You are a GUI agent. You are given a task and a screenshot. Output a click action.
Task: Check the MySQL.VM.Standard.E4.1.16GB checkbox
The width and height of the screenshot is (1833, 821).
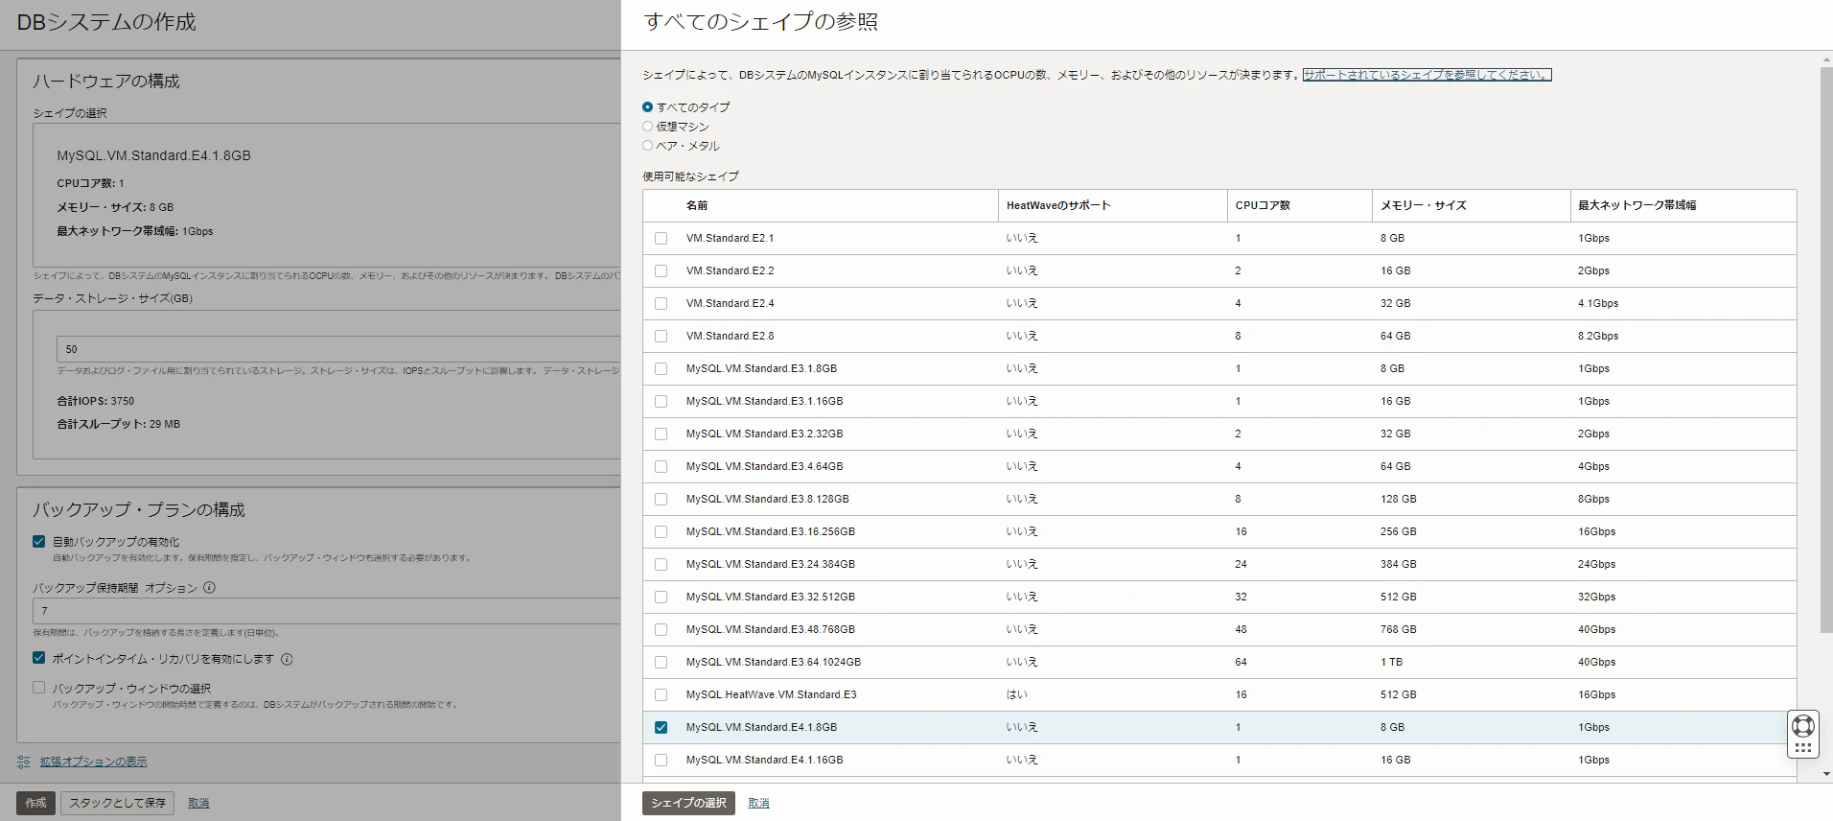pos(661,760)
